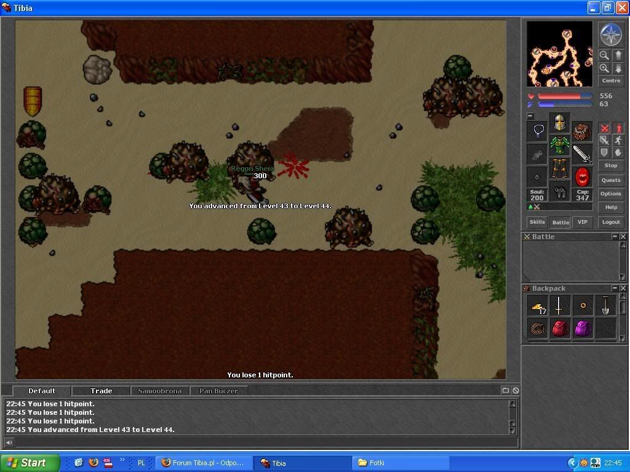Select the amulet necklace slot

click(537, 132)
